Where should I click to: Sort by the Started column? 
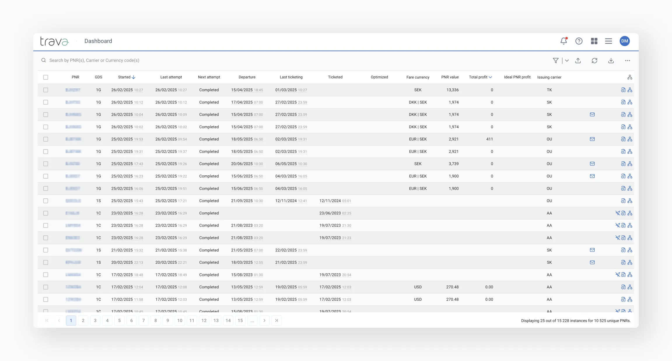(127, 77)
